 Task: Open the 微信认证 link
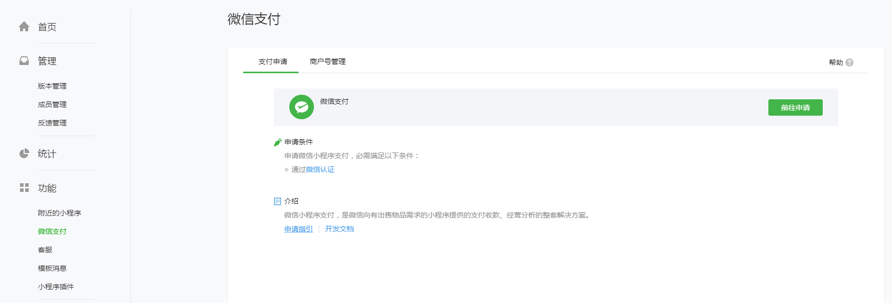pyautogui.click(x=320, y=169)
